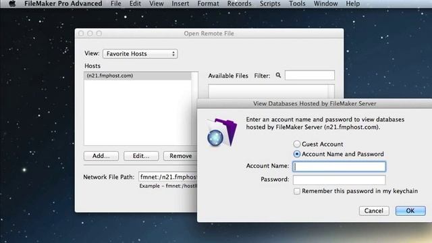This screenshot has width=432, height=243.
Task: Open the View menu in menu bar
Action: point(156,3)
